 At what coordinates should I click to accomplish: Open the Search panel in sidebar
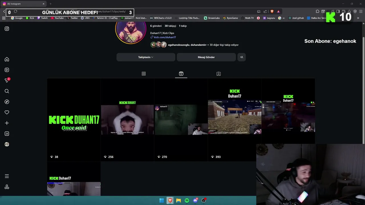[x=7, y=91]
